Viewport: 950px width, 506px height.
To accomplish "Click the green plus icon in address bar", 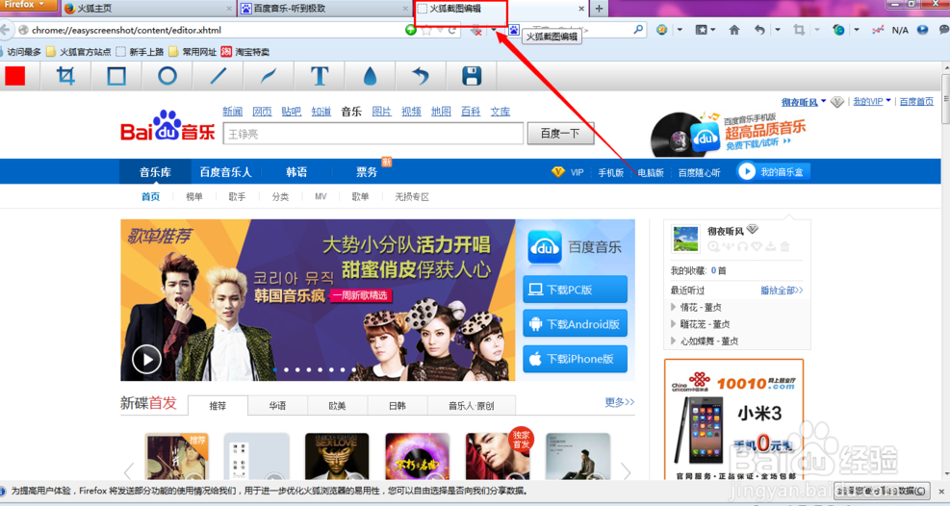I will pos(411,30).
